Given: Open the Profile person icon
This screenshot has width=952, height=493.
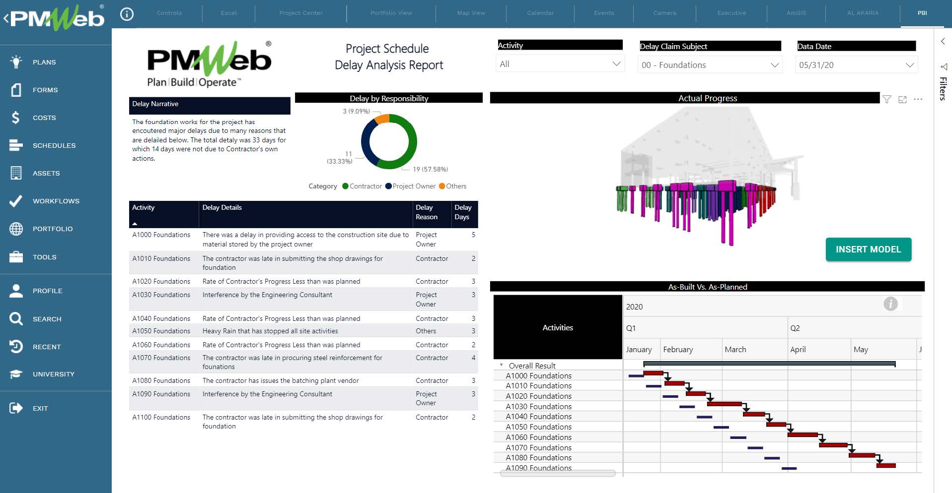Looking at the screenshot, I should pyautogui.click(x=16, y=291).
